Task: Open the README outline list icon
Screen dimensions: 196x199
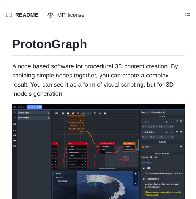Action: pos(188,15)
